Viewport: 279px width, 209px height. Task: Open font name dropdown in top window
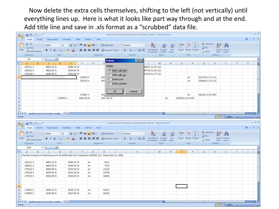tap(60, 45)
